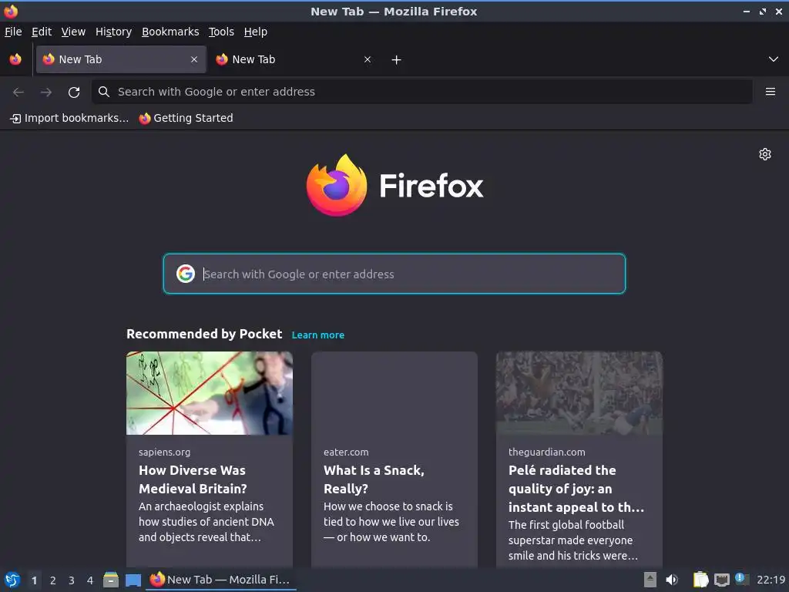789x592 pixels.
Task: Open the Tools menu
Action: click(221, 32)
